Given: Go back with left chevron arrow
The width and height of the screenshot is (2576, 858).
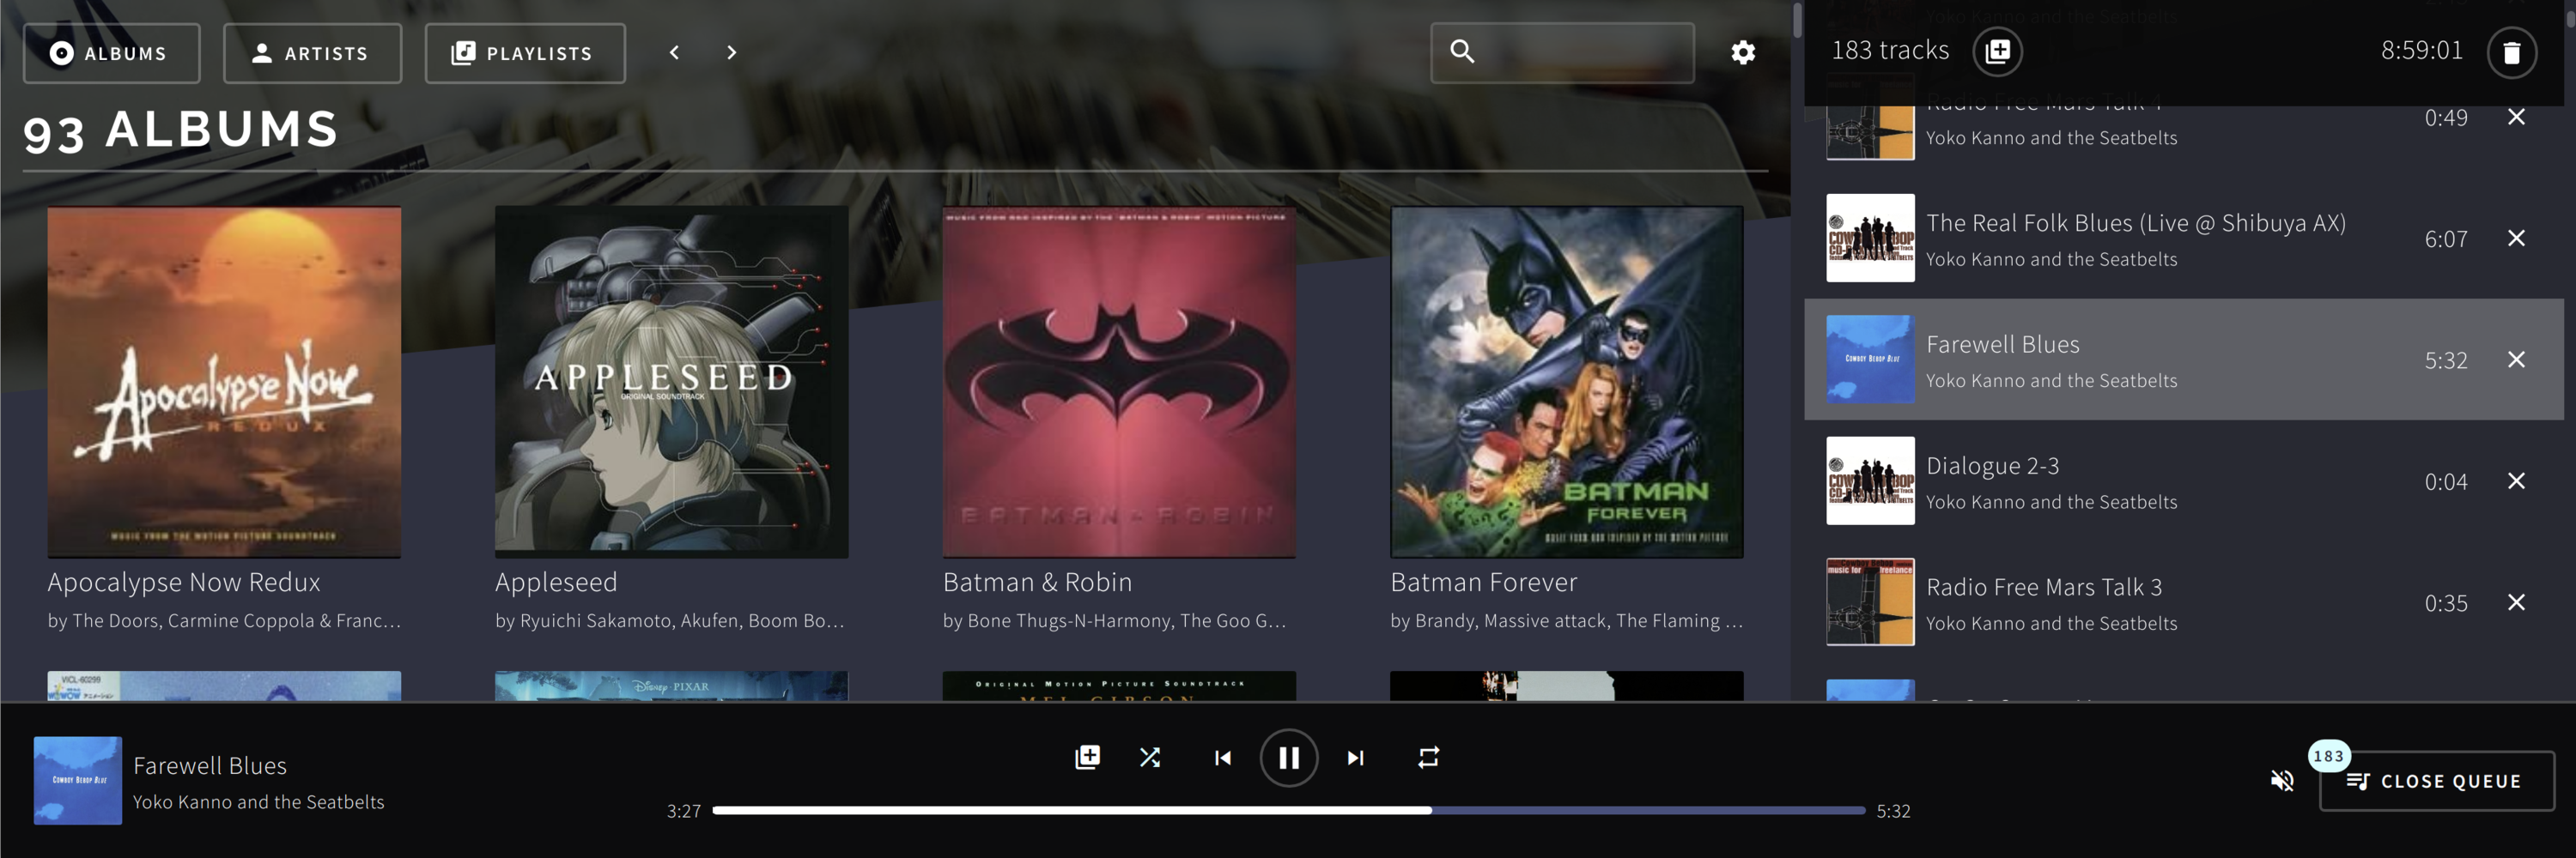Looking at the screenshot, I should 675,53.
